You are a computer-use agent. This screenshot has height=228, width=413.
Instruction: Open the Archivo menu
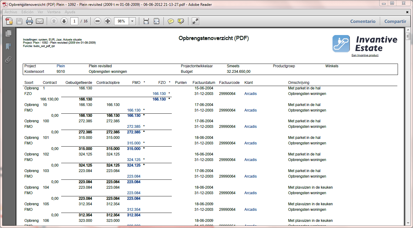click(x=11, y=12)
